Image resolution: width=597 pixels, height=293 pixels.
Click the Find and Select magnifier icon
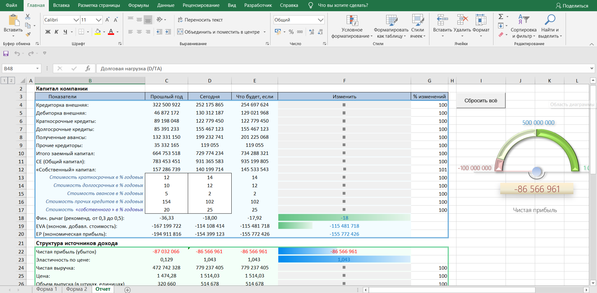550,20
